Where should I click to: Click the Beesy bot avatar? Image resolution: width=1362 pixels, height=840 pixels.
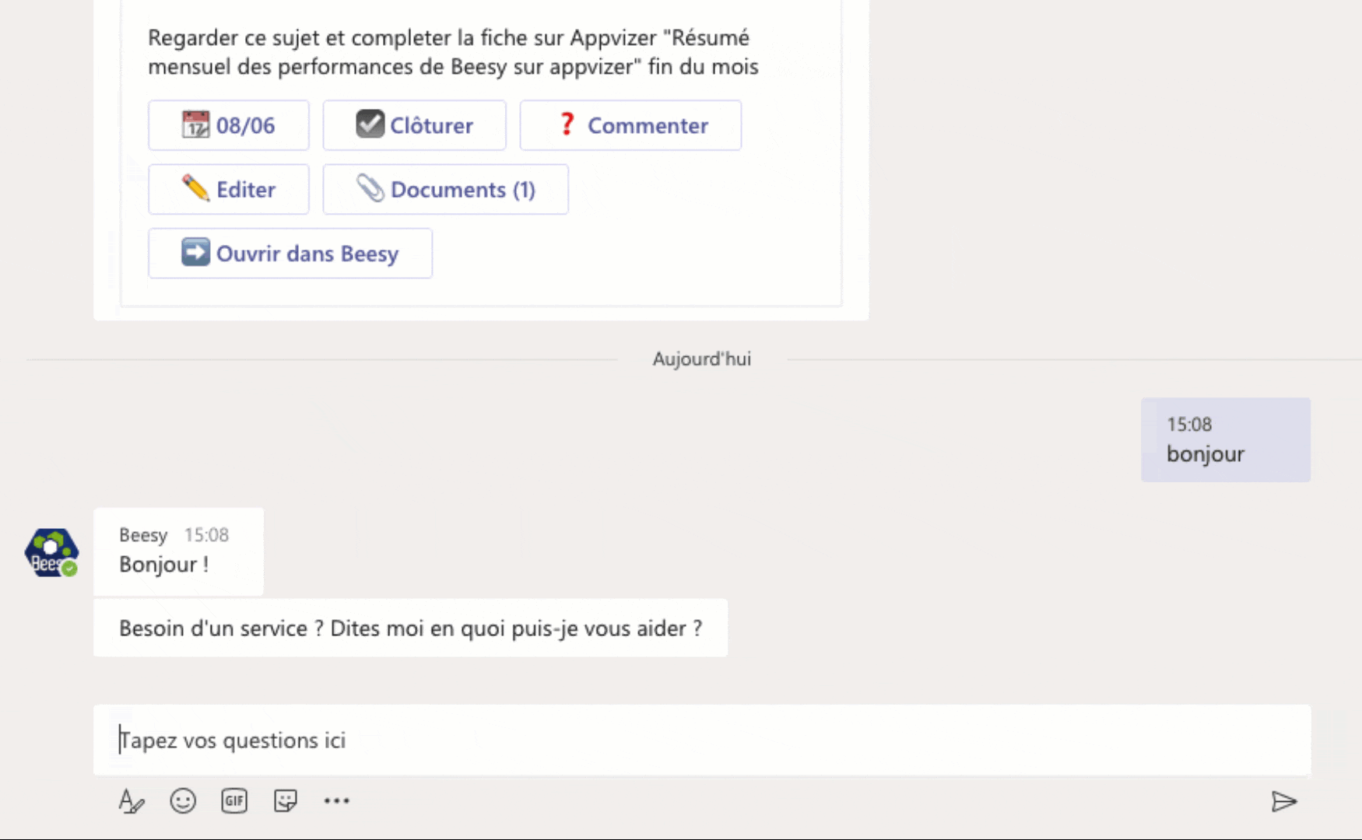(51, 553)
